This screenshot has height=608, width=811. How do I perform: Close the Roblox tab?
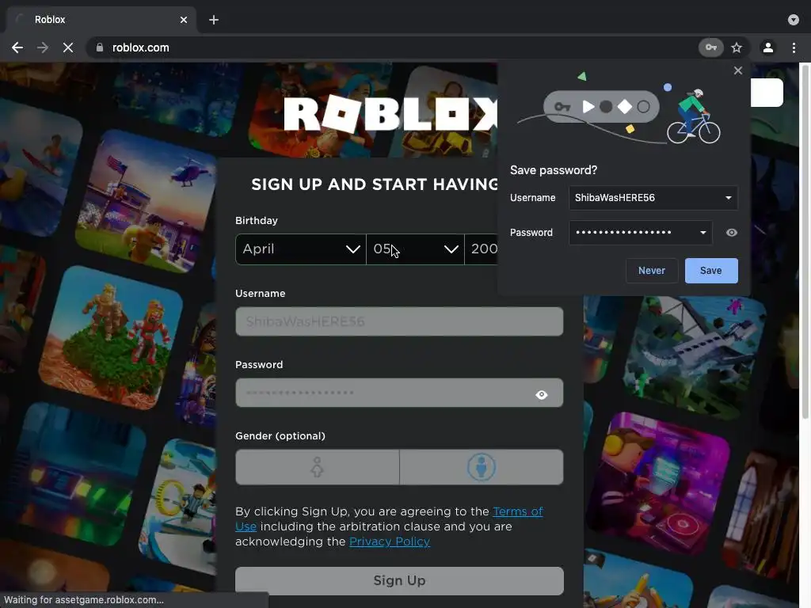(184, 20)
